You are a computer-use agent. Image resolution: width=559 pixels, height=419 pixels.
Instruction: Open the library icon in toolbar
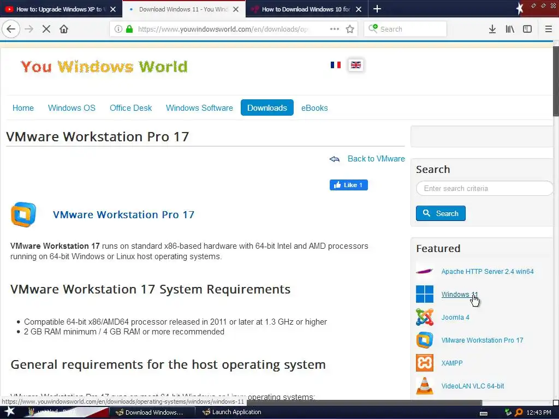(x=510, y=29)
